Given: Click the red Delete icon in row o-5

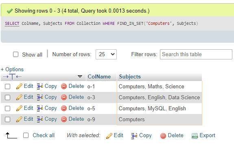Looking at the screenshot, I should pos(64,108).
